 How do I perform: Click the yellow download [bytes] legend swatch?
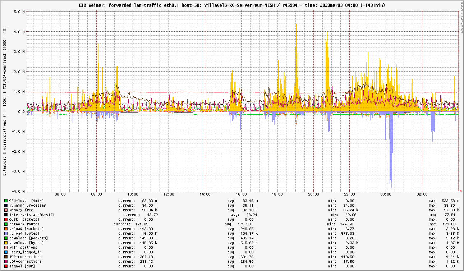(x=6, y=243)
